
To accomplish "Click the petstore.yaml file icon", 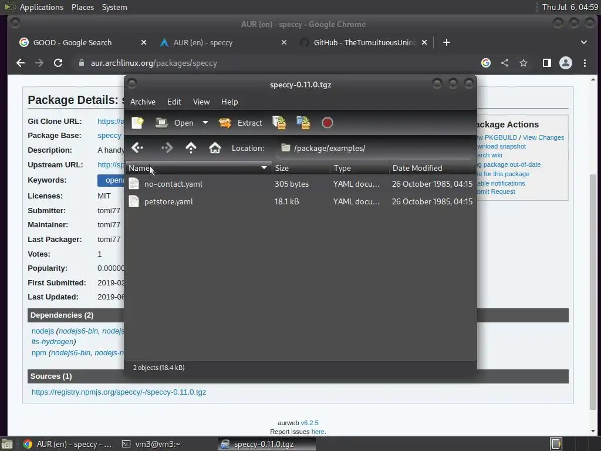I will 134,201.
